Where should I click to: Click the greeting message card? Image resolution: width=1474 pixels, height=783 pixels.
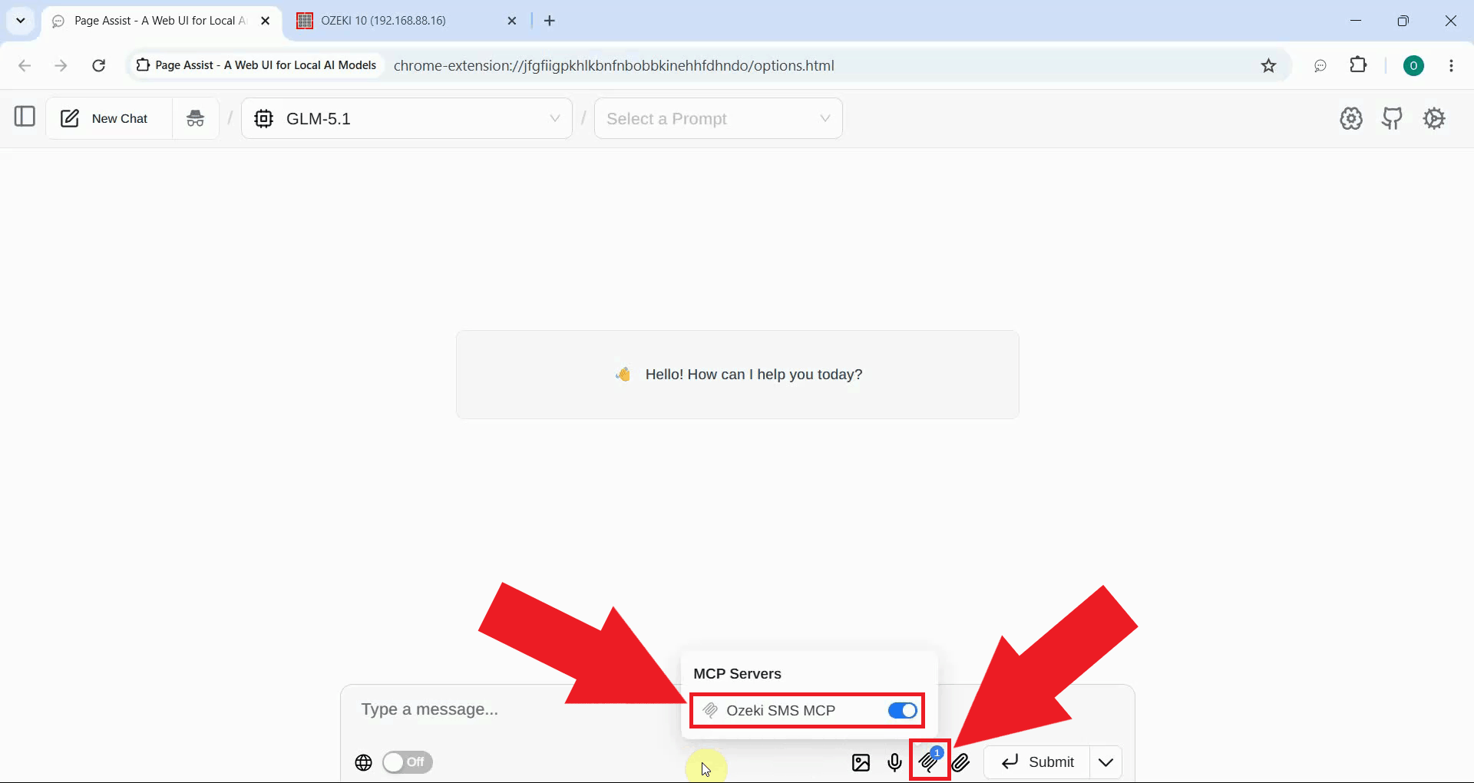[738, 375]
